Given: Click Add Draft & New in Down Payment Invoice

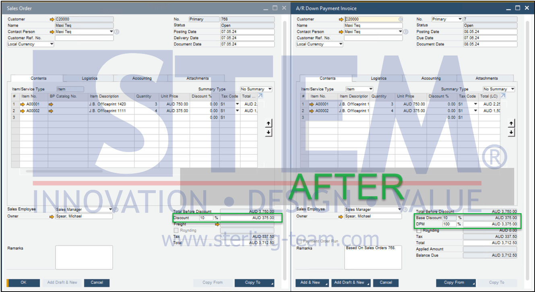Looking at the screenshot, I should 351,282.
